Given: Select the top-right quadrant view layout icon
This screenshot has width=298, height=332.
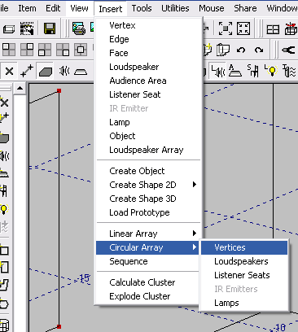Looking at the screenshot, I should point(27,50).
